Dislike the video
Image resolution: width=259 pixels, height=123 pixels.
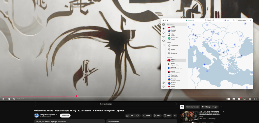click(137, 116)
